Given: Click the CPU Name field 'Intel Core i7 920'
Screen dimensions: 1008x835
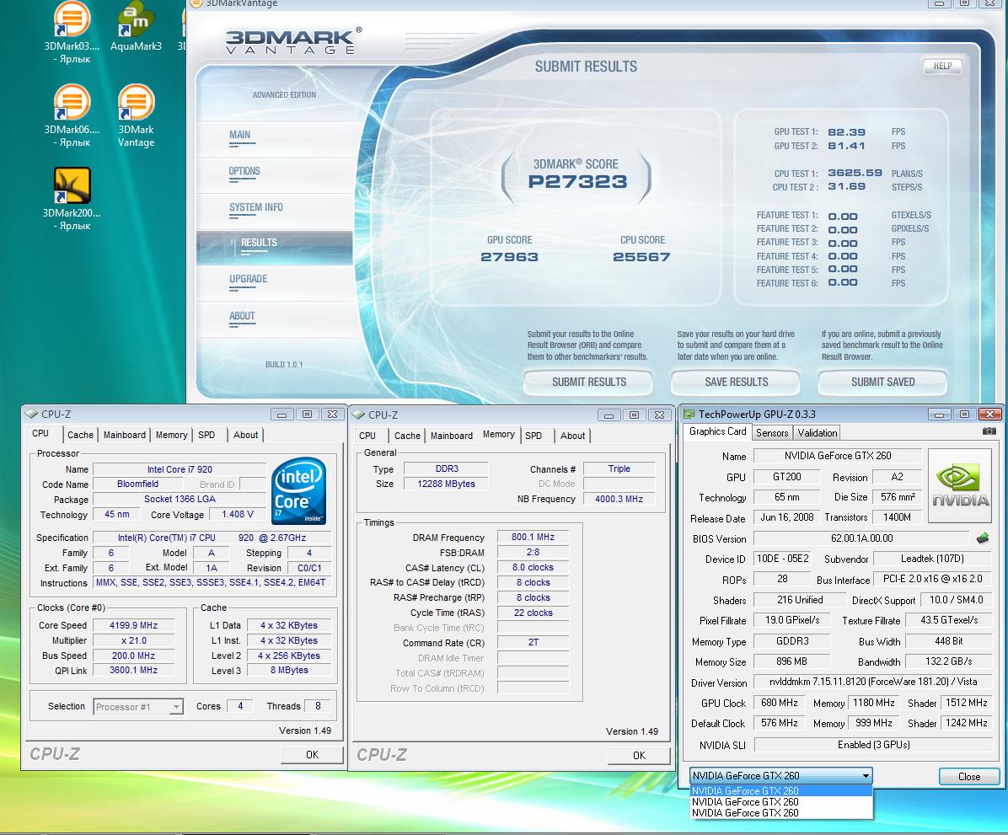Looking at the screenshot, I should coord(180,469).
